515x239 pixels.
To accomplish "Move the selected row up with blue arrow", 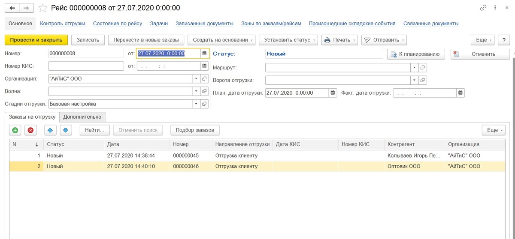I will pyautogui.click(x=49, y=130).
